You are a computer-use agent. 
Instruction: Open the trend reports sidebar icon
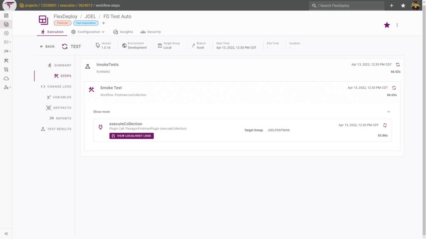pyautogui.click(x=7, y=51)
